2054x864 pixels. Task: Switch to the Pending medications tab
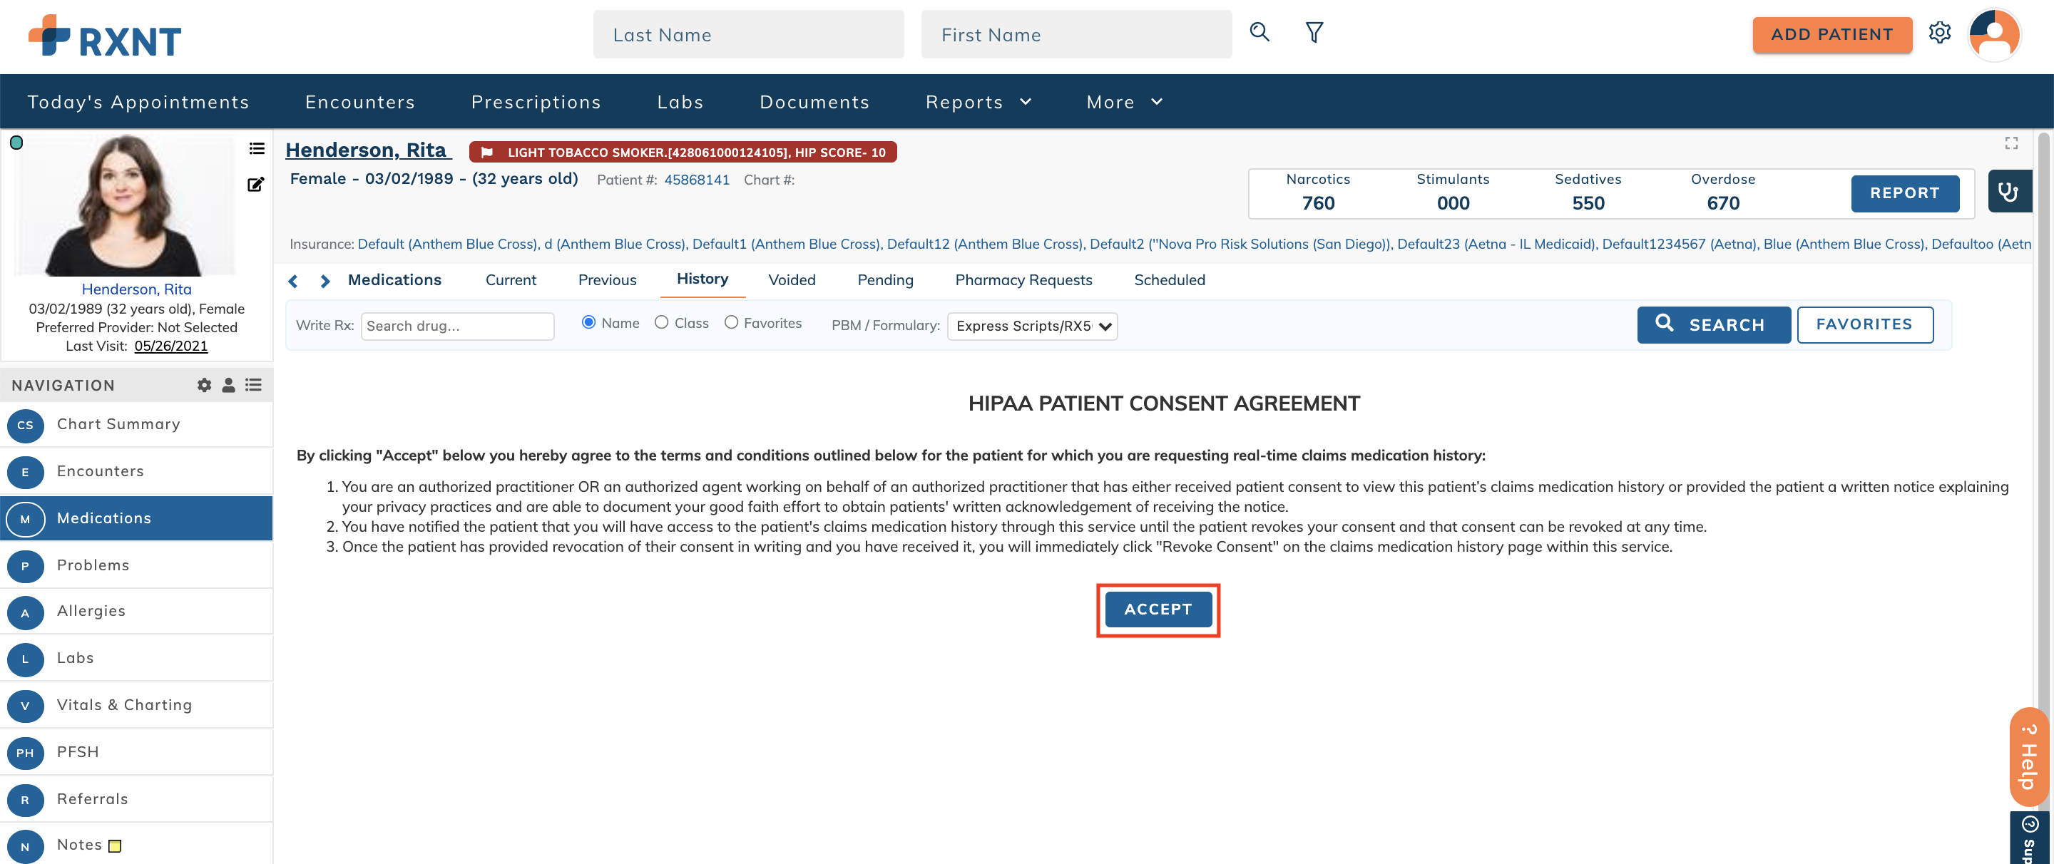click(x=885, y=279)
